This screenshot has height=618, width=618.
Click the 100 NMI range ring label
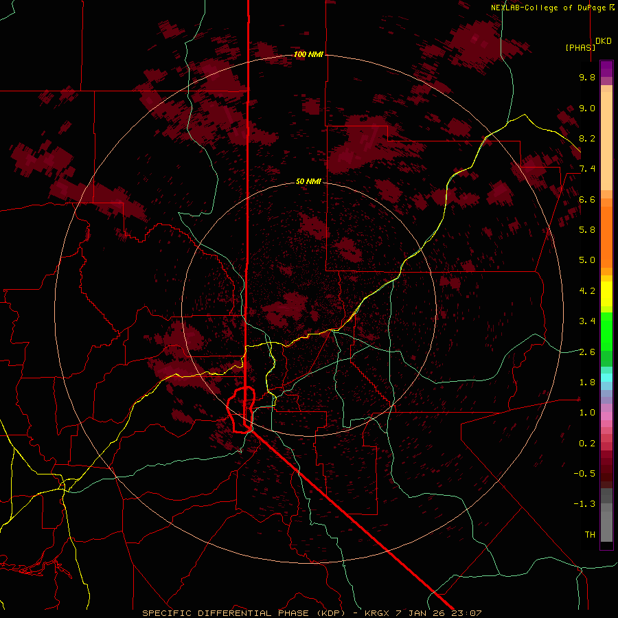pos(308,54)
